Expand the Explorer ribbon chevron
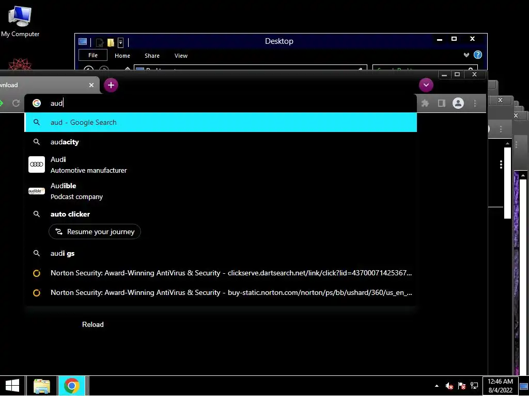The image size is (529, 396). click(x=466, y=55)
